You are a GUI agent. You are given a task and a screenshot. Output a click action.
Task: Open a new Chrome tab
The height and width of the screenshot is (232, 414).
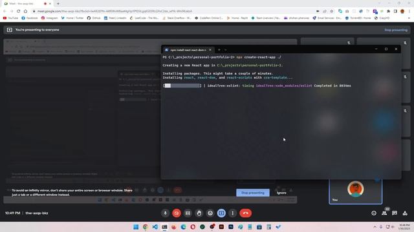tap(58, 4)
